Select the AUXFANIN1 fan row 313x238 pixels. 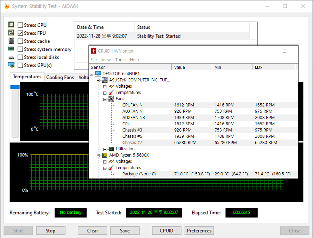click(210, 111)
